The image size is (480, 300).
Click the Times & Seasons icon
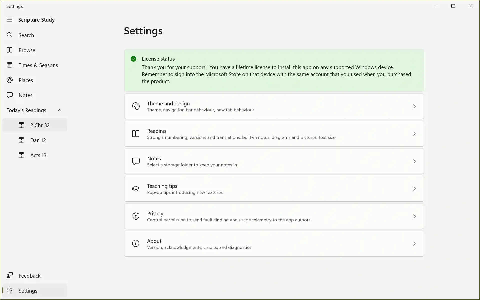pos(9,65)
